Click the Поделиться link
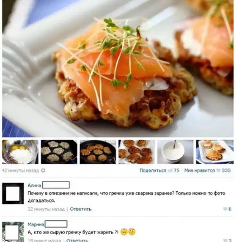 (x=153, y=170)
